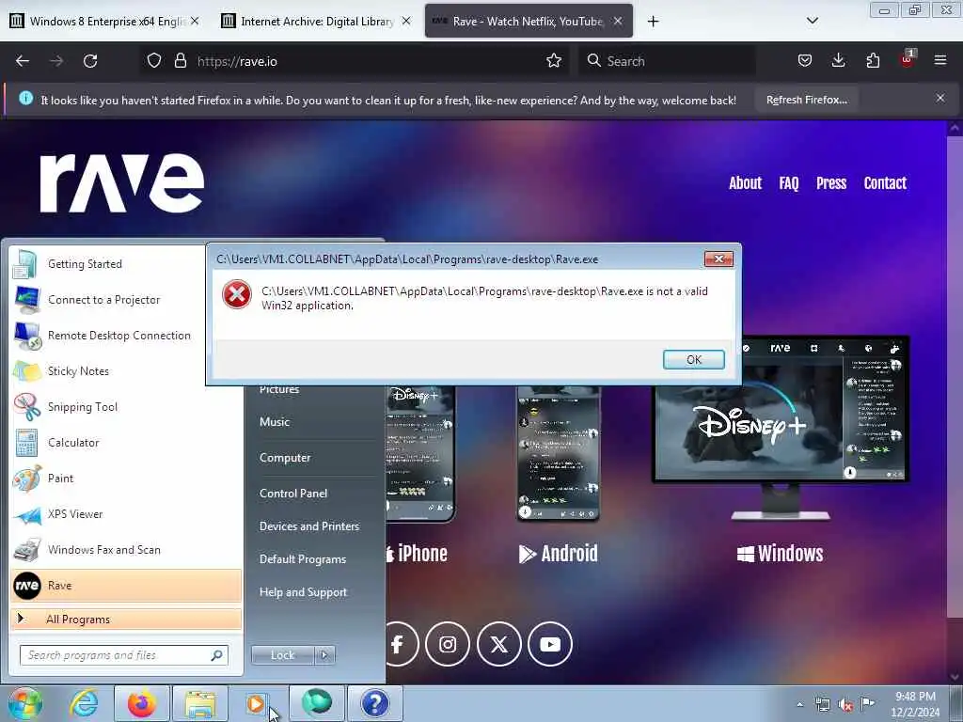Switch to Windows 8 Enterprise tab
Viewport: 963px width, 722px height.
coord(105,21)
